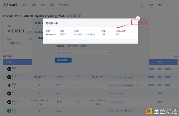Click the Ethereum tag in USDT row

[129, 111]
